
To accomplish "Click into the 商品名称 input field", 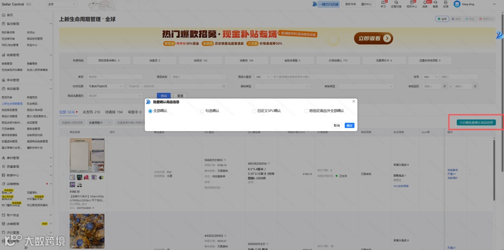I will 198,77.
